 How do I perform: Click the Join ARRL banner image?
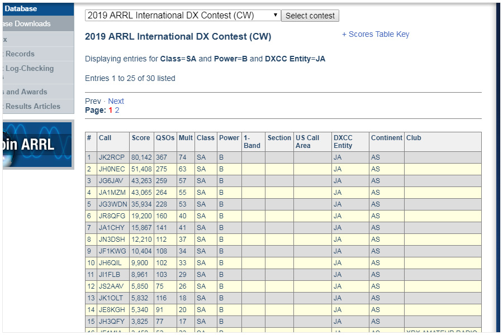point(37,144)
